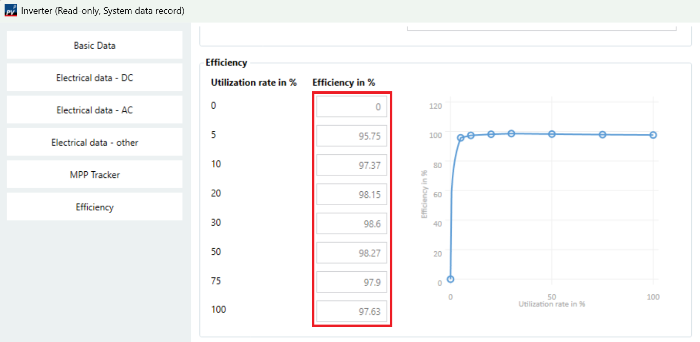The image size is (700, 342).
Task: Switch to Electrical data - DC
Action: click(94, 78)
